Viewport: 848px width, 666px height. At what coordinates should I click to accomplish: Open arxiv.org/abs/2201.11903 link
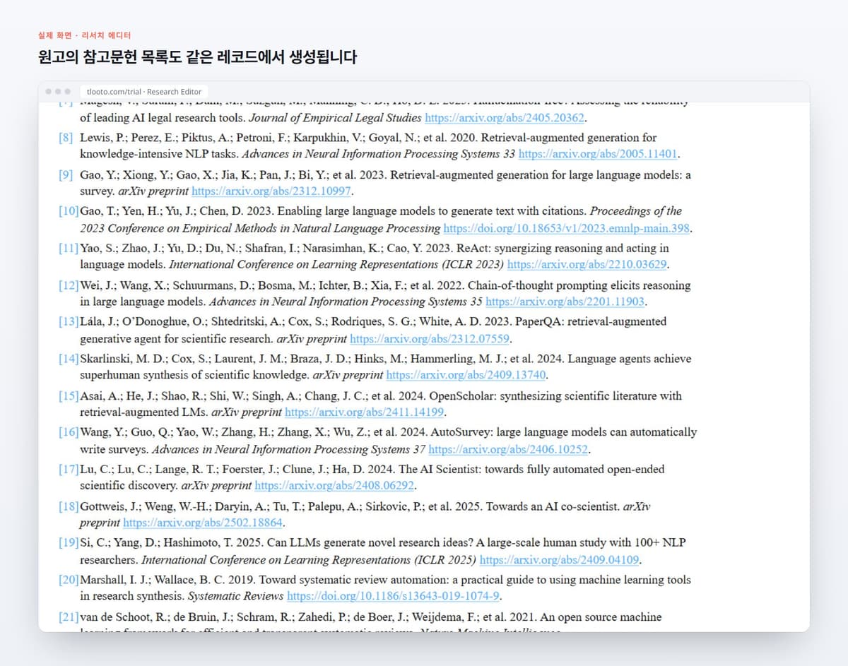(566, 302)
